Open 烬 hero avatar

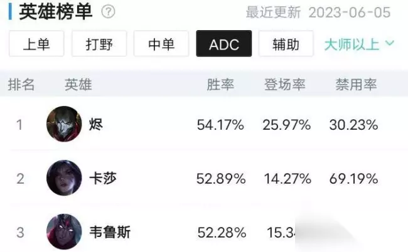(x=64, y=124)
